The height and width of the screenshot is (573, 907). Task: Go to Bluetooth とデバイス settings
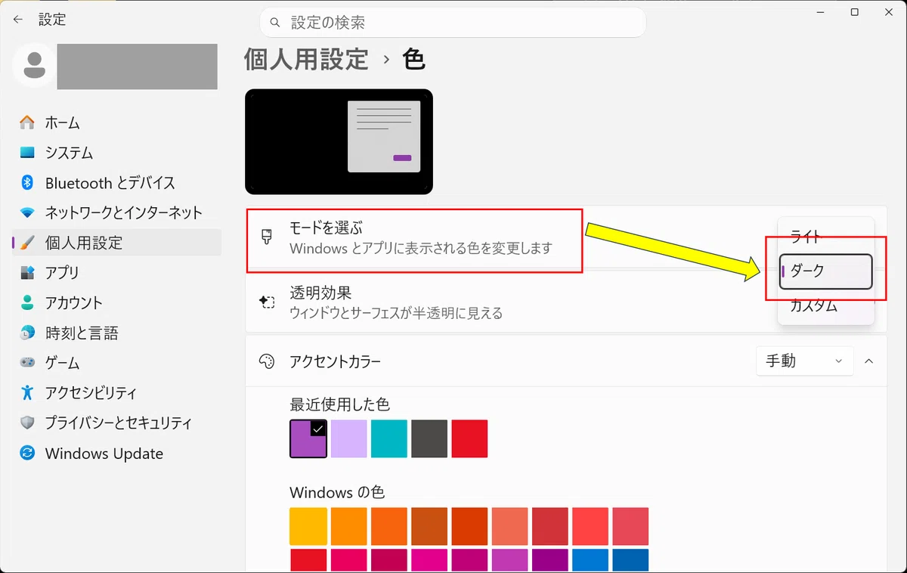coord(116,183)
